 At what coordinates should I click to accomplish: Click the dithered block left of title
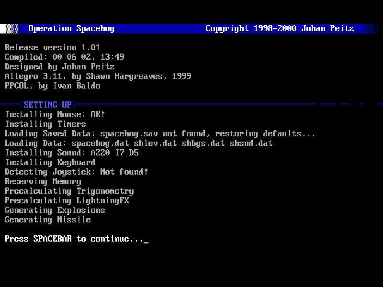(x=10, y=29)
